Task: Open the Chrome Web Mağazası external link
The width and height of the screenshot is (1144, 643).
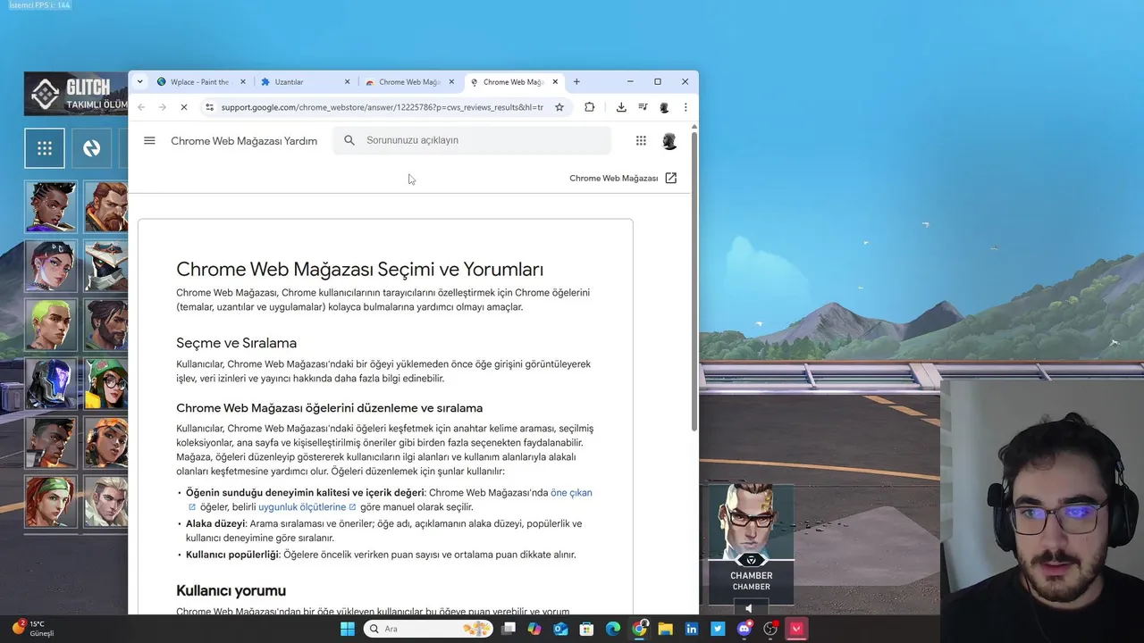Action: pos(623,178)
